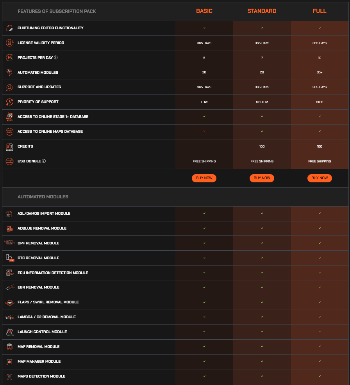Click the Launch Control Module icon

tap(10, 332)
